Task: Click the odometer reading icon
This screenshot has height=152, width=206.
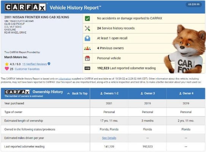Action: pyautogui.click(x=87, y=68)
